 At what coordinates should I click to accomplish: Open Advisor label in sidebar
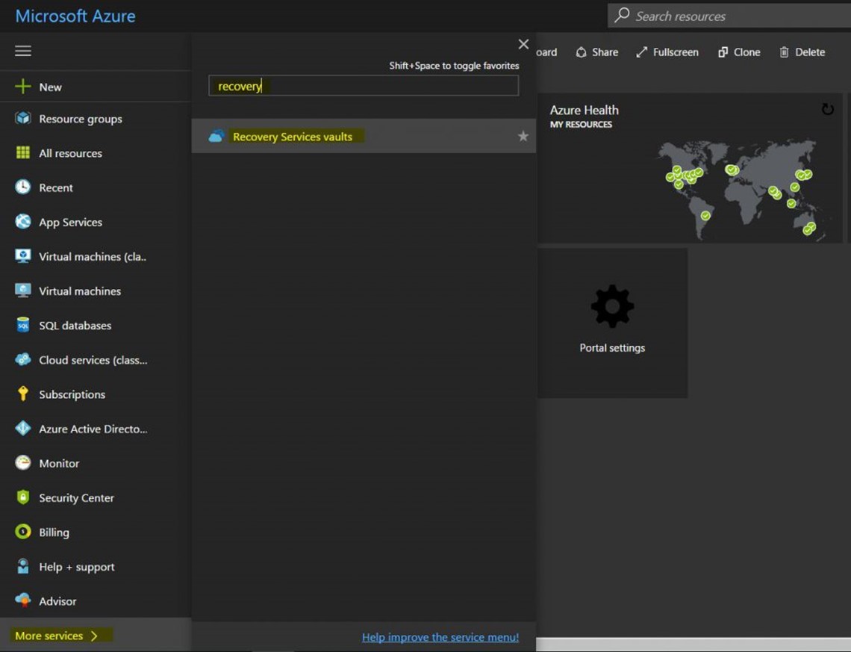[57, 601]
